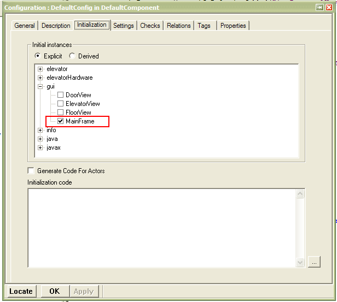The height and width of the screenshot is (302, 337).
Task: Collapse the gui package node
Action: (40, 86)
